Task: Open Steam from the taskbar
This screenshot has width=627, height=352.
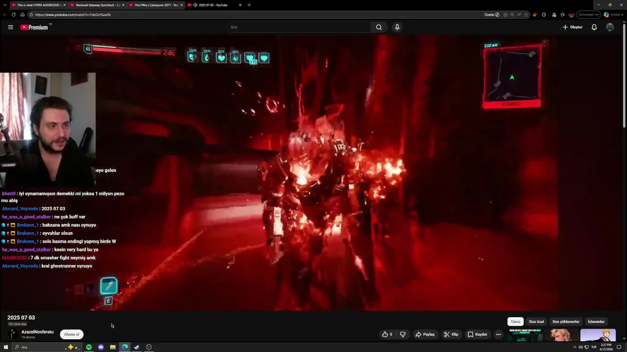Action: [x=137, y=347]
